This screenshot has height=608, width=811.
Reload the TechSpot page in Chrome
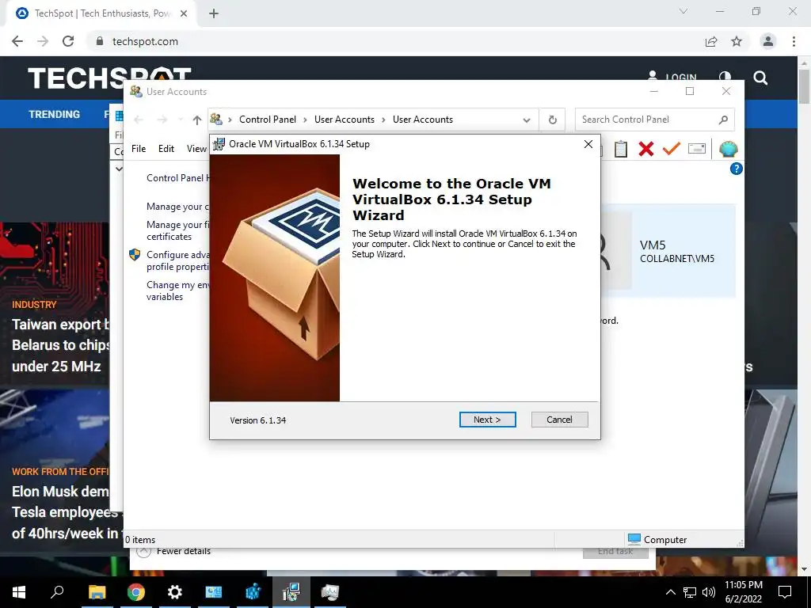click(x=68, y=41)
